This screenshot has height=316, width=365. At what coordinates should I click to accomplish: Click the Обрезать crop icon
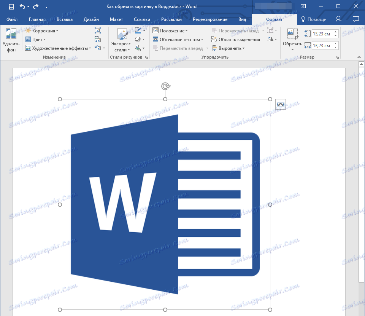coord(293,34)
